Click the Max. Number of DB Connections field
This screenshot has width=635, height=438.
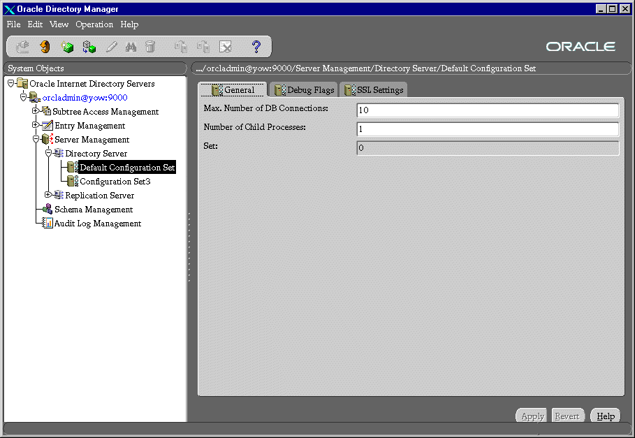point(487,110)
